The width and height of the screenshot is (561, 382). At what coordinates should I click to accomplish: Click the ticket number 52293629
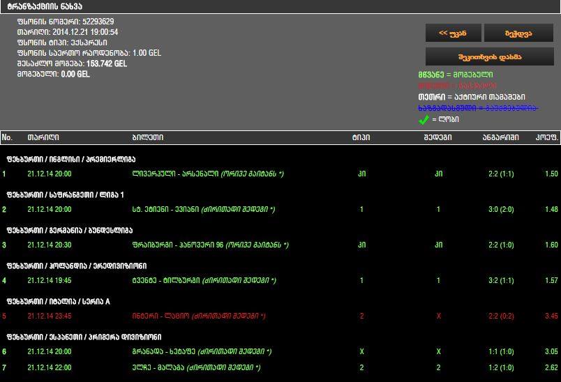pos(98,22)
